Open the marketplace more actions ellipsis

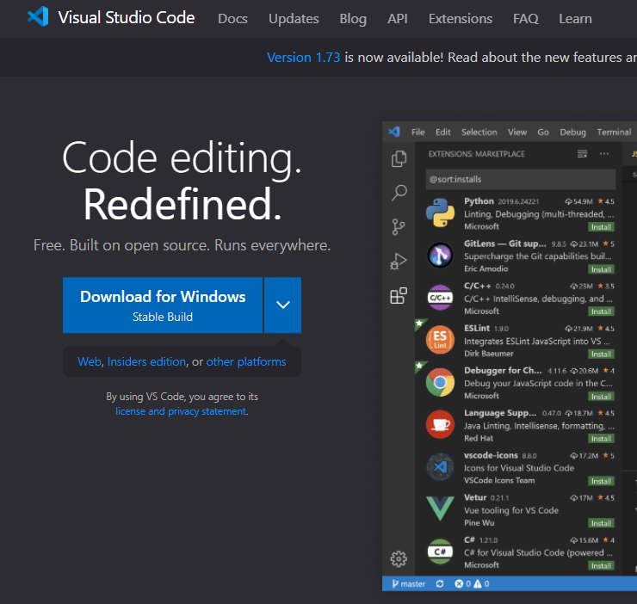[604, 153]
